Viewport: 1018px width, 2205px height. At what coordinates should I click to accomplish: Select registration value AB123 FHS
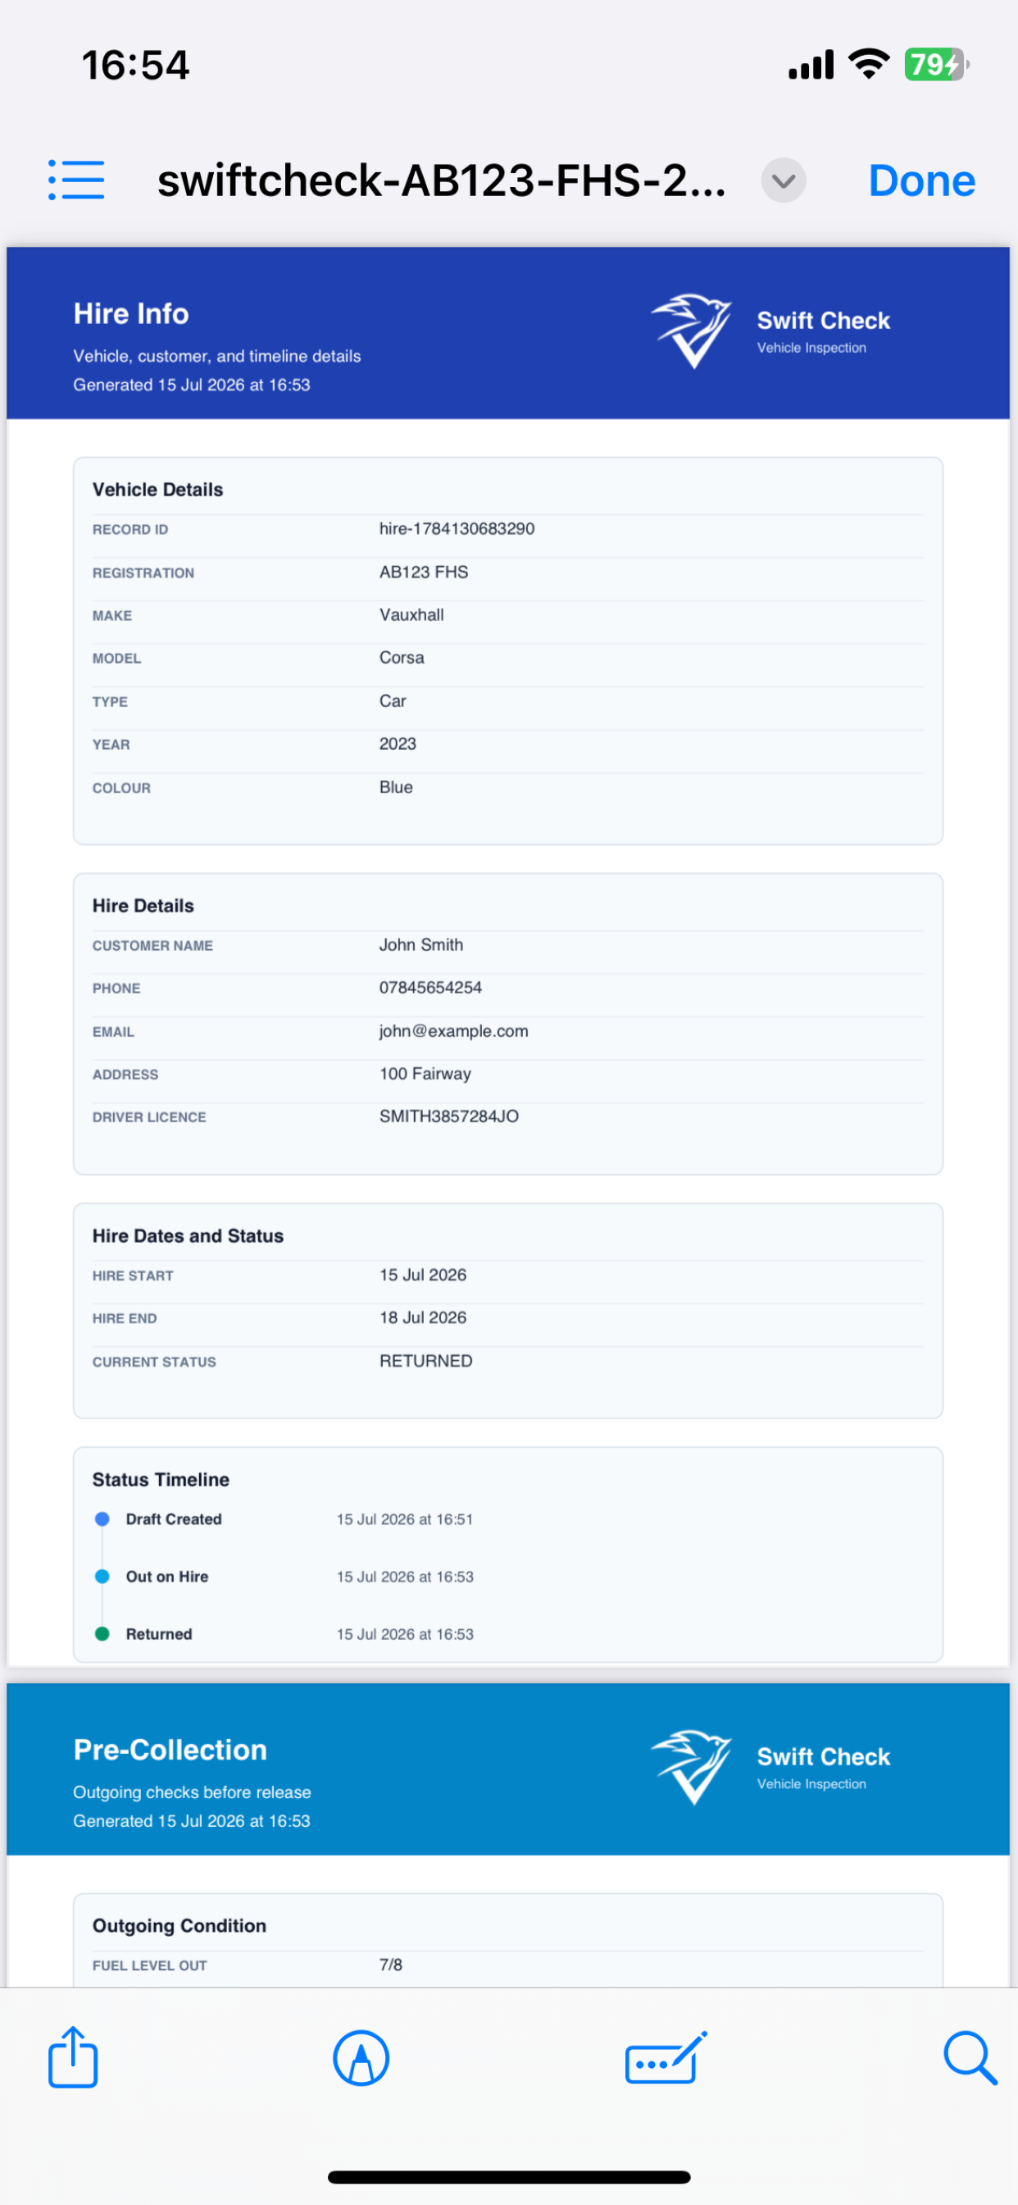[424, 572]
